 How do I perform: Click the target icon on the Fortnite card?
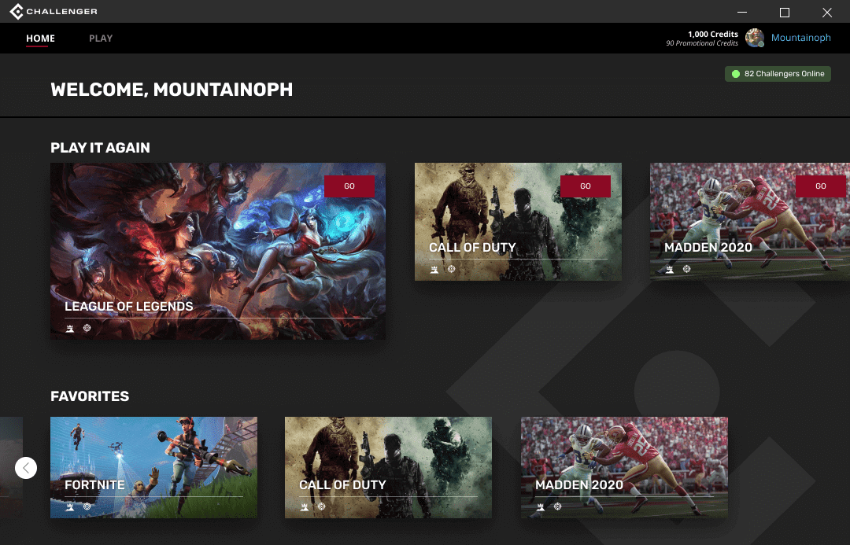pyautogui.click(x=87, y=506)
